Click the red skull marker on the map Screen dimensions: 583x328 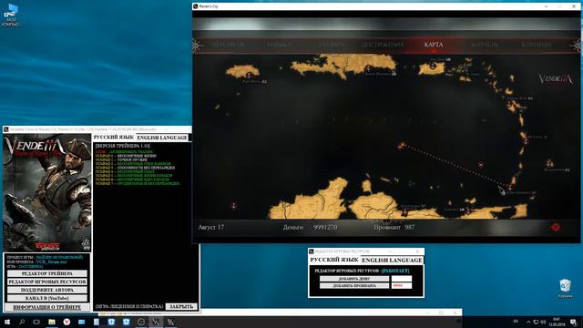481,164
